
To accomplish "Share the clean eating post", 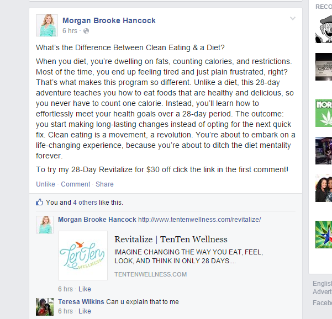I will coord(104,184).
